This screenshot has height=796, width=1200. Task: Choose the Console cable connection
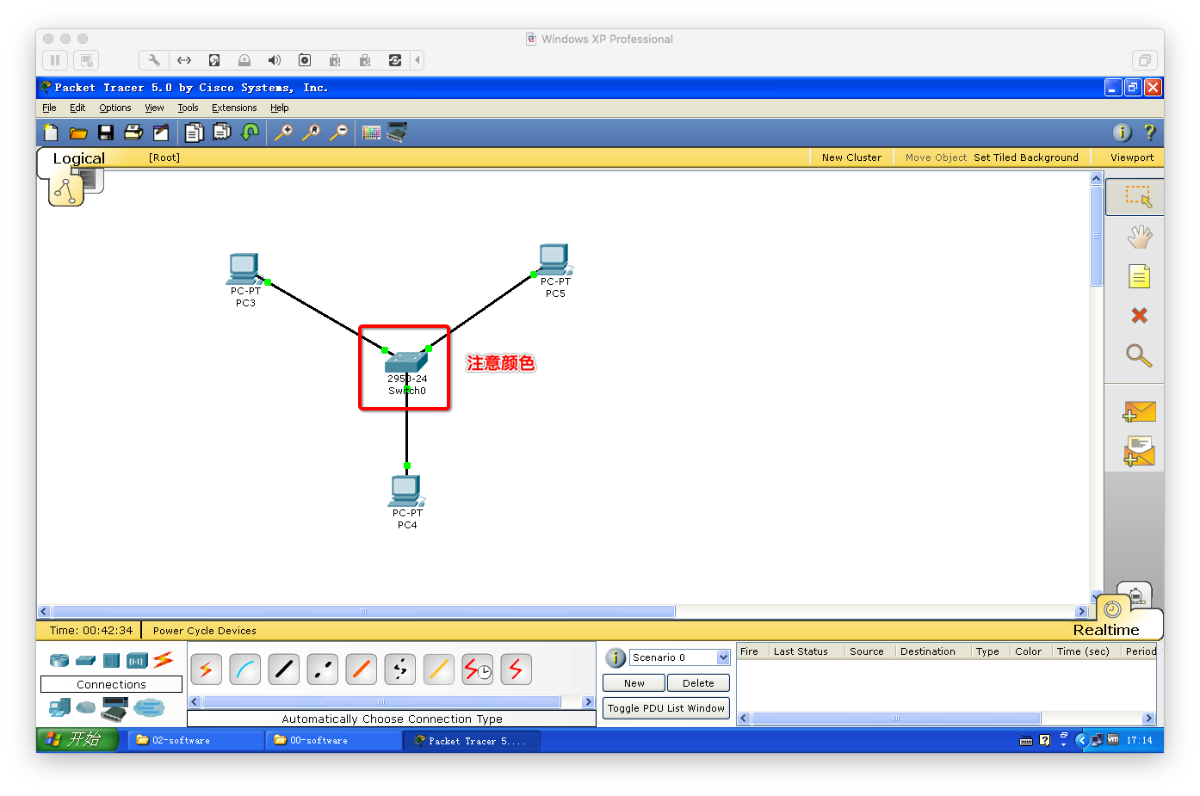(x=244, y=670)
